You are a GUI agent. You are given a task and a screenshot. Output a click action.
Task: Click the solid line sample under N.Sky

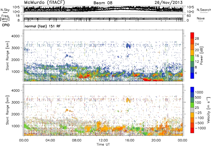pos(5,12)
